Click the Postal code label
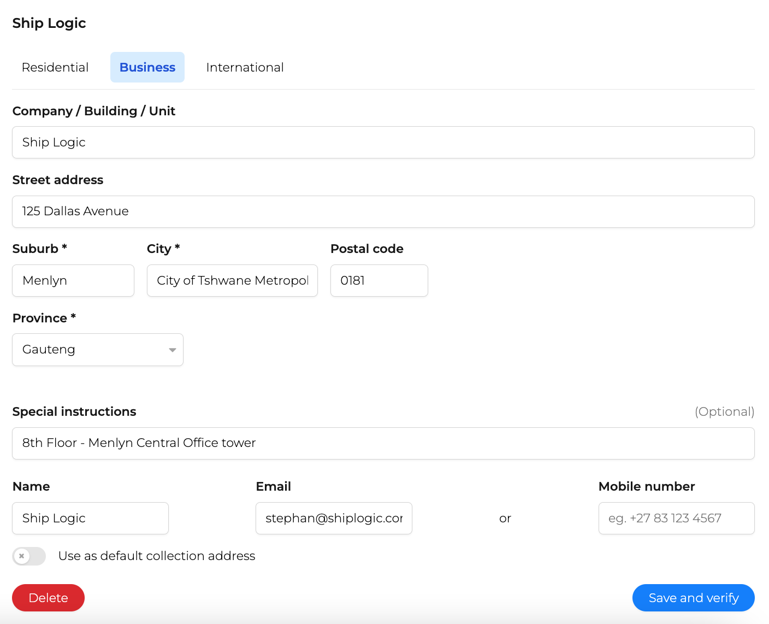 click(x=367, y=249)
